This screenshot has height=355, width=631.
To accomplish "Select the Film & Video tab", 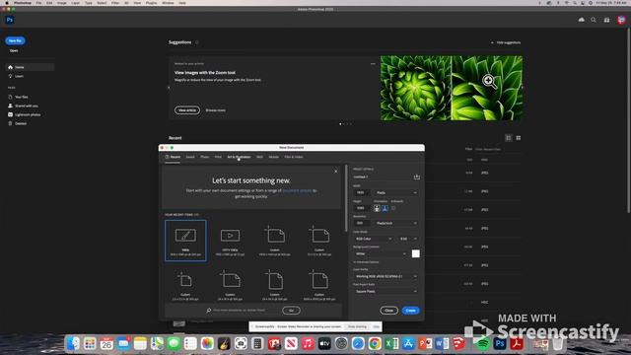I will click(294, 157).
